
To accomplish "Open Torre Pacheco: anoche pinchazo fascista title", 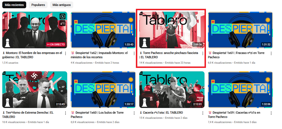I will (x=169, y=55).
